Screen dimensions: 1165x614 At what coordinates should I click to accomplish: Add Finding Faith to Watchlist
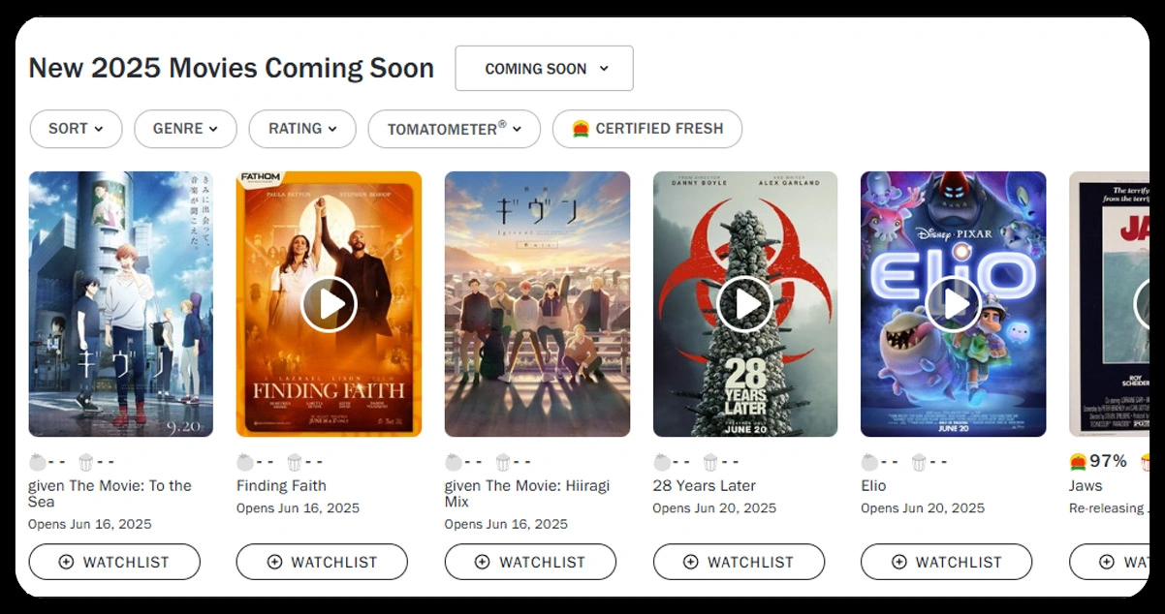click(322, 562)
